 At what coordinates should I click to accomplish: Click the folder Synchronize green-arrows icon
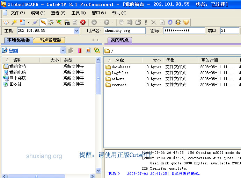coord(97,50)
